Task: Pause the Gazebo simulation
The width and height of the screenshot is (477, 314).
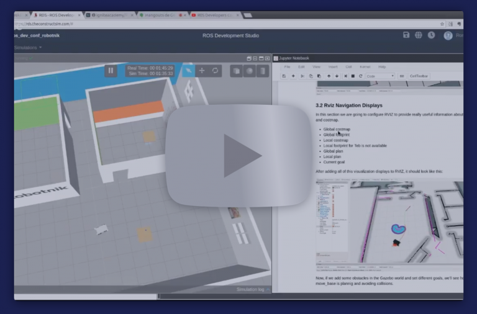Action: 111,71
